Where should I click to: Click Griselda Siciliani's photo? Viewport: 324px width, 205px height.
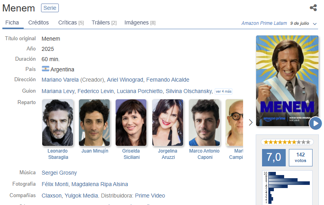131,123
